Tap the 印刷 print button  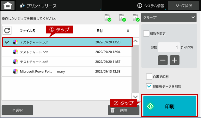pos(170,106)
